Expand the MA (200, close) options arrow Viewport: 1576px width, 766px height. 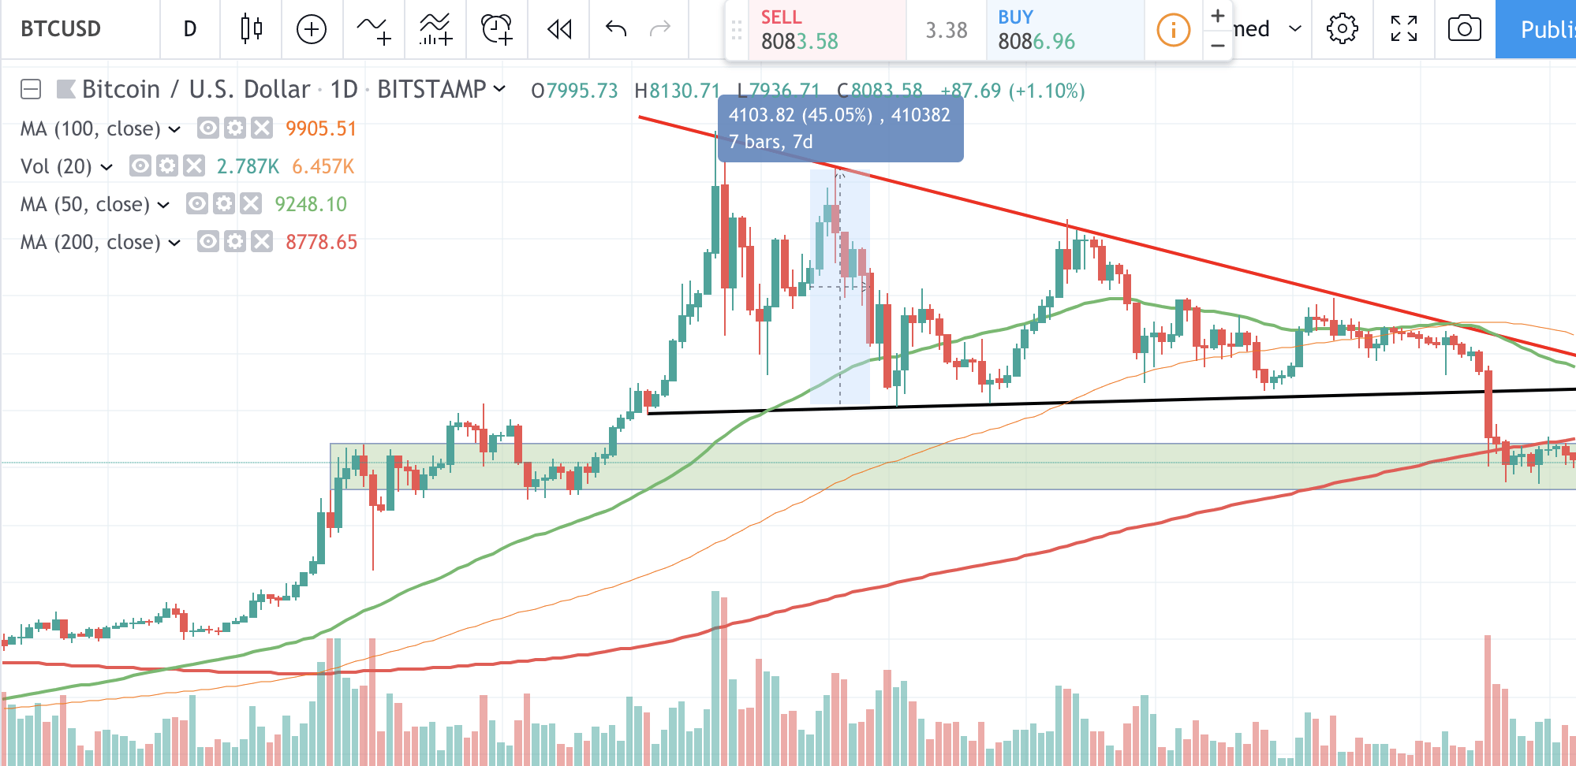[x=174, y=243]
